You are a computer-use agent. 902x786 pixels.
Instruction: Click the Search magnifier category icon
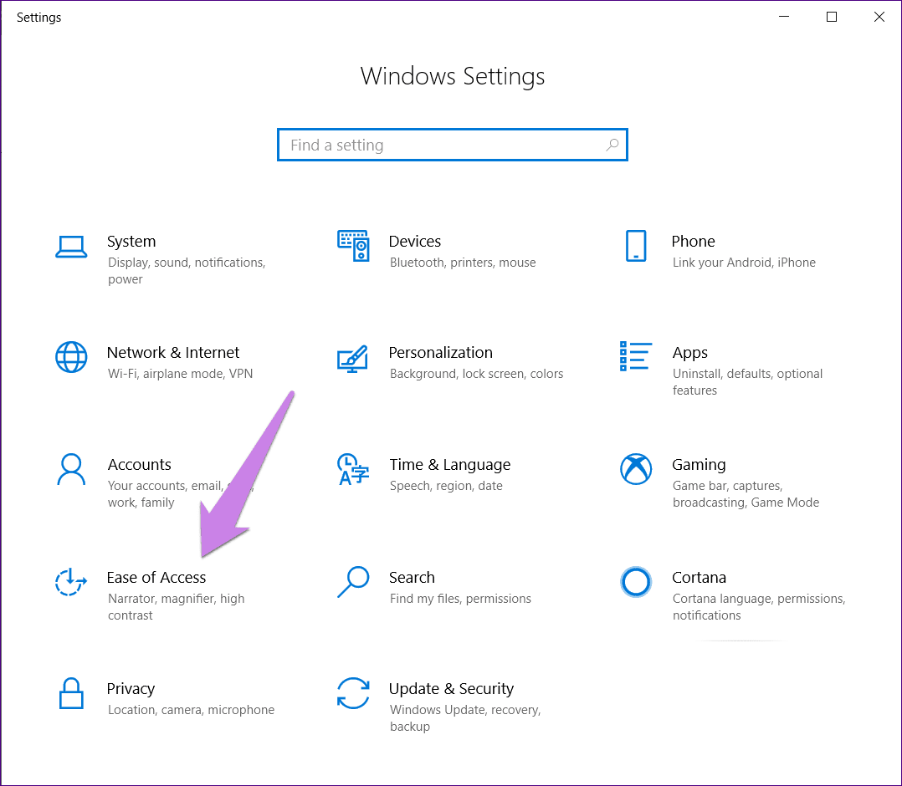pyautogui.click(x=353, y=582)
